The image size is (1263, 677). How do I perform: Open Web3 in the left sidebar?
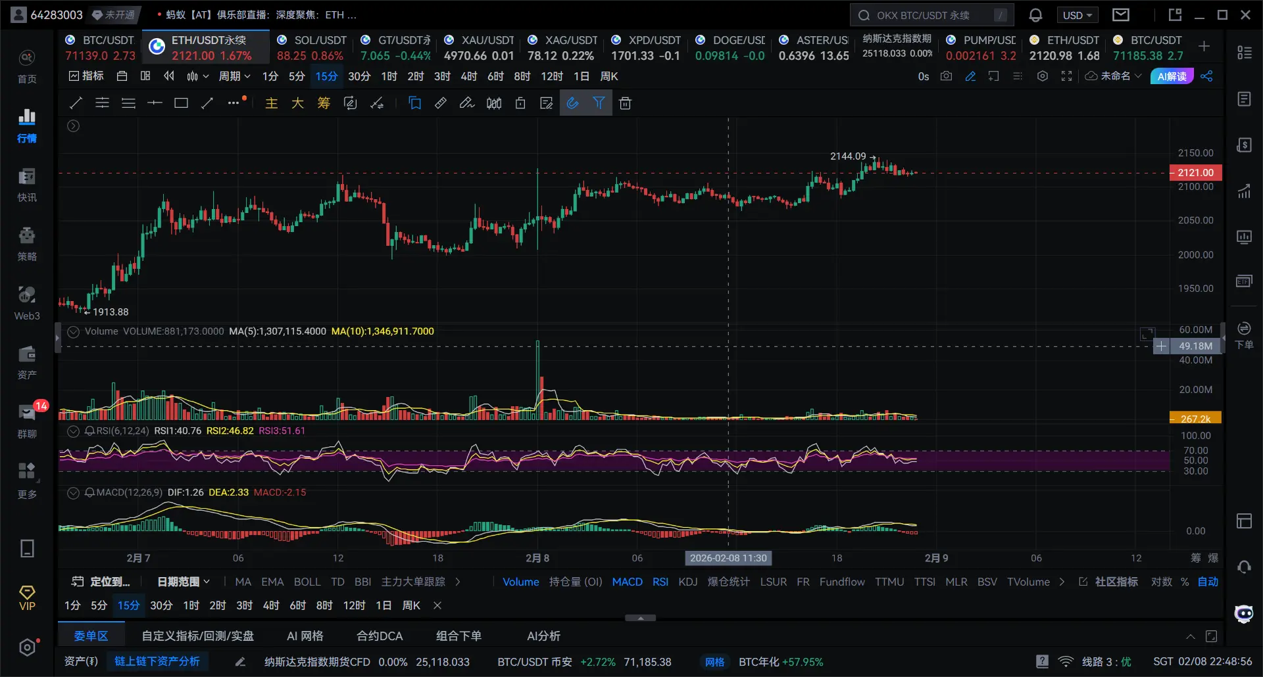point(27,303)
